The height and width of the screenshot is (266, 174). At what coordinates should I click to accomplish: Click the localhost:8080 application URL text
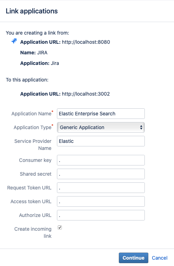[86, 42]
